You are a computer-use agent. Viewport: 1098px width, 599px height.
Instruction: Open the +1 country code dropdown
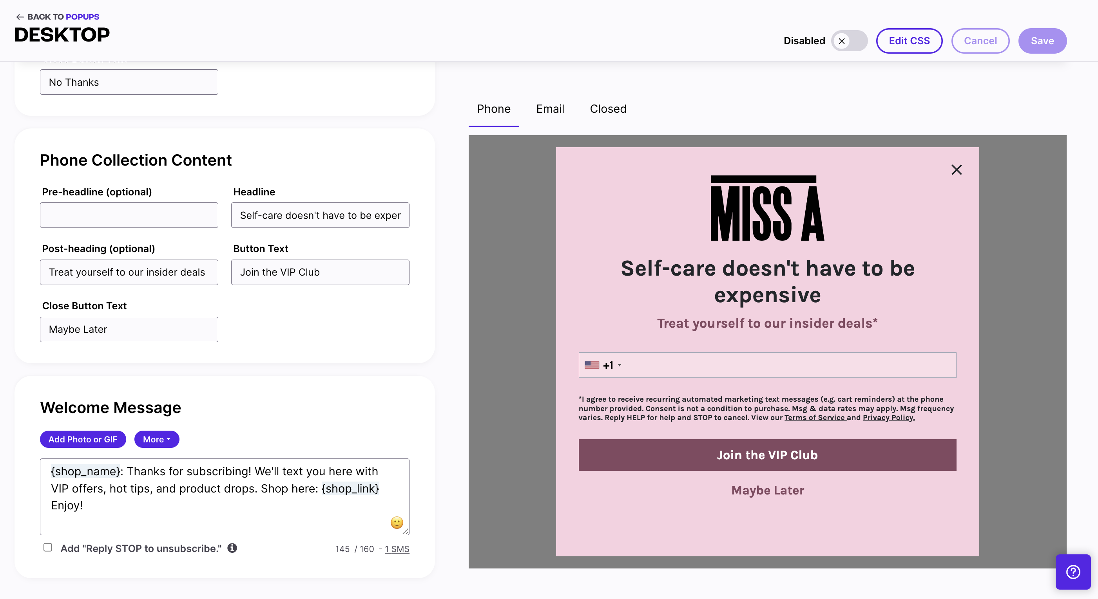[x=612, y=365]
